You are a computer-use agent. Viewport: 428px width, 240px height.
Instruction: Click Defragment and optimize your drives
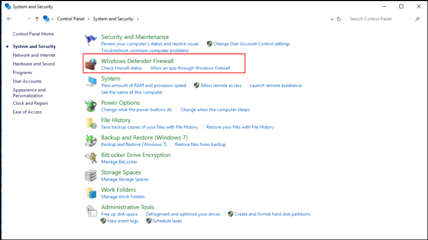[183, 214]
